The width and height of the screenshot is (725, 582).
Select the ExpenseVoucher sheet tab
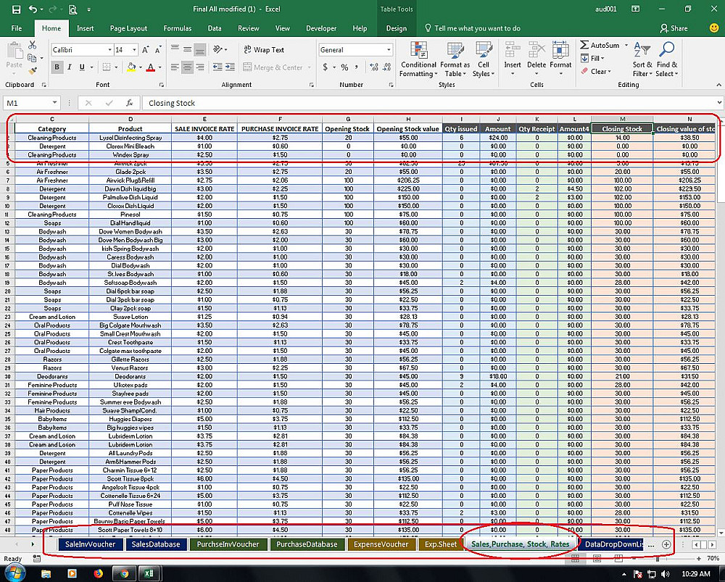[381, 544]
